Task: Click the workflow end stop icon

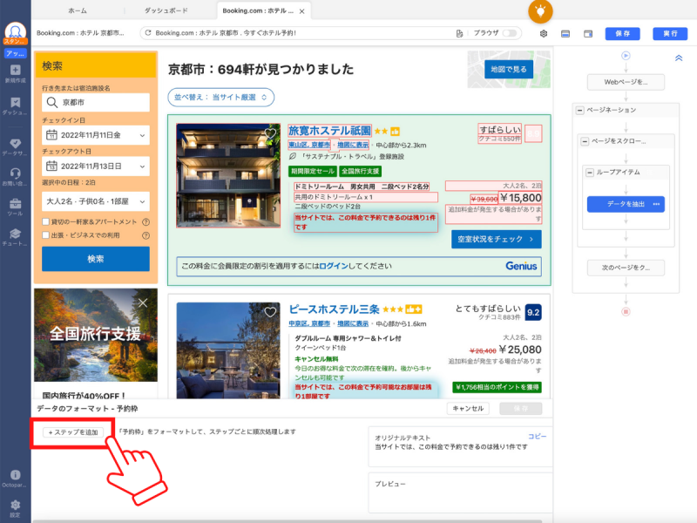Action: pyautogui.click(x=626, y=311)
